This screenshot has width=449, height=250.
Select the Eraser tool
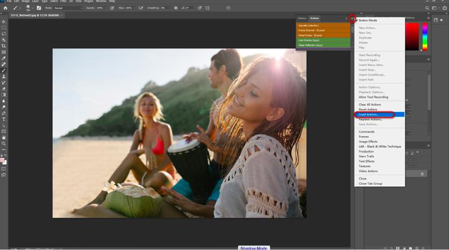[4, 88]
